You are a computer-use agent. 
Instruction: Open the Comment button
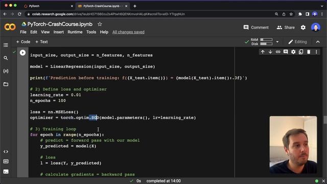[256, 27]
